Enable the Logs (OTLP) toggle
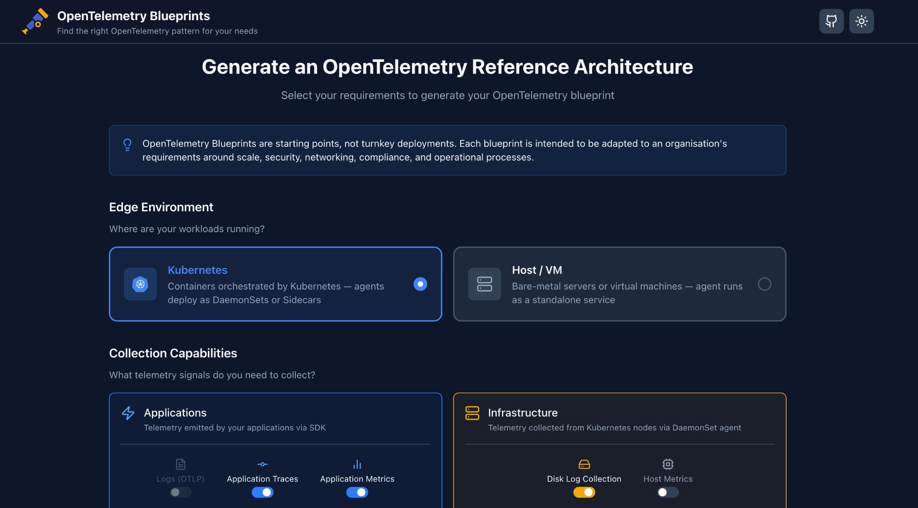Viewport: 918px width, 508px height. [181, 492]
